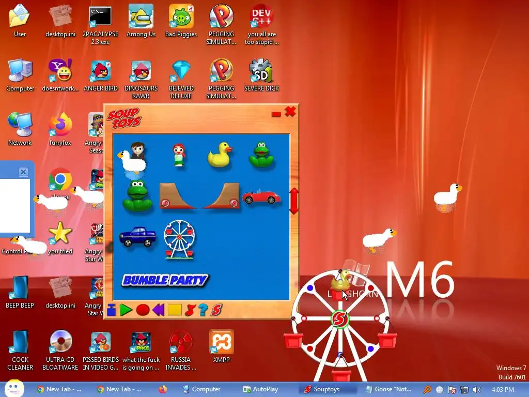Select the boy doll toy in Soup Toys
Viewport: 529px width, 397px height.
point(138,150)
